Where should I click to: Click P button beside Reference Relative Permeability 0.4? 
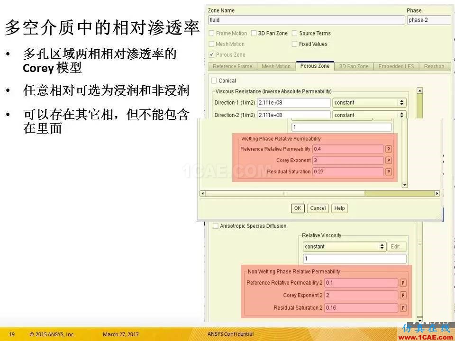tap(388, 149)
